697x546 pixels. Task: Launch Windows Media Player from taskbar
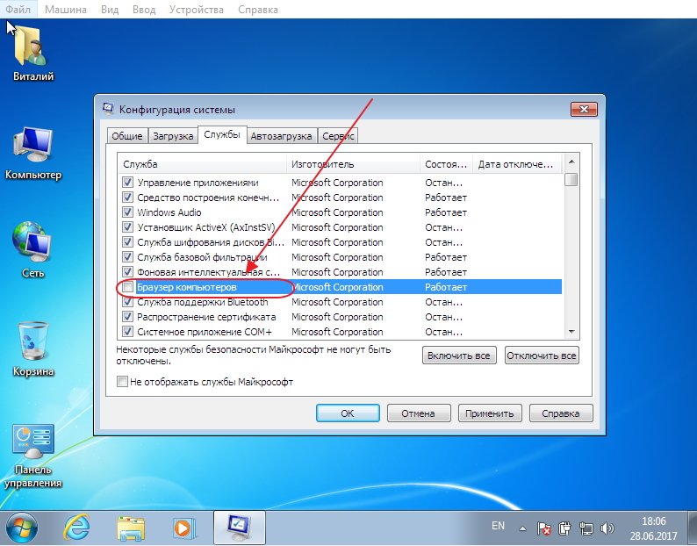[x=183, y=528]
